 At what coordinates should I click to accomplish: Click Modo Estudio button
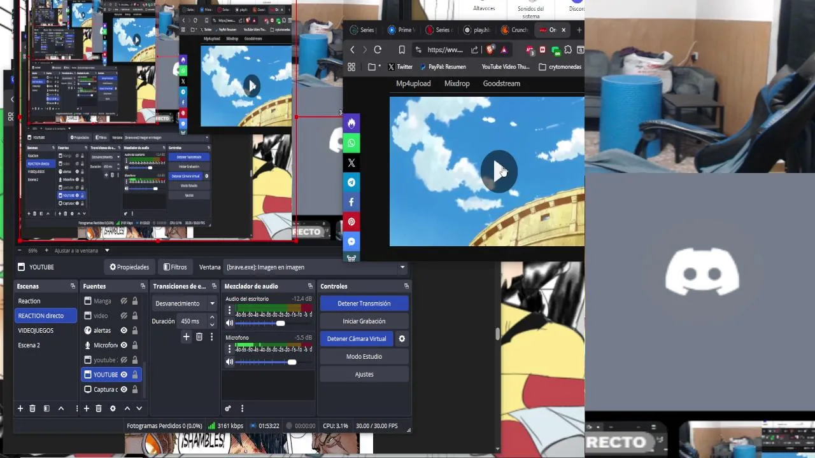(364, 357)
